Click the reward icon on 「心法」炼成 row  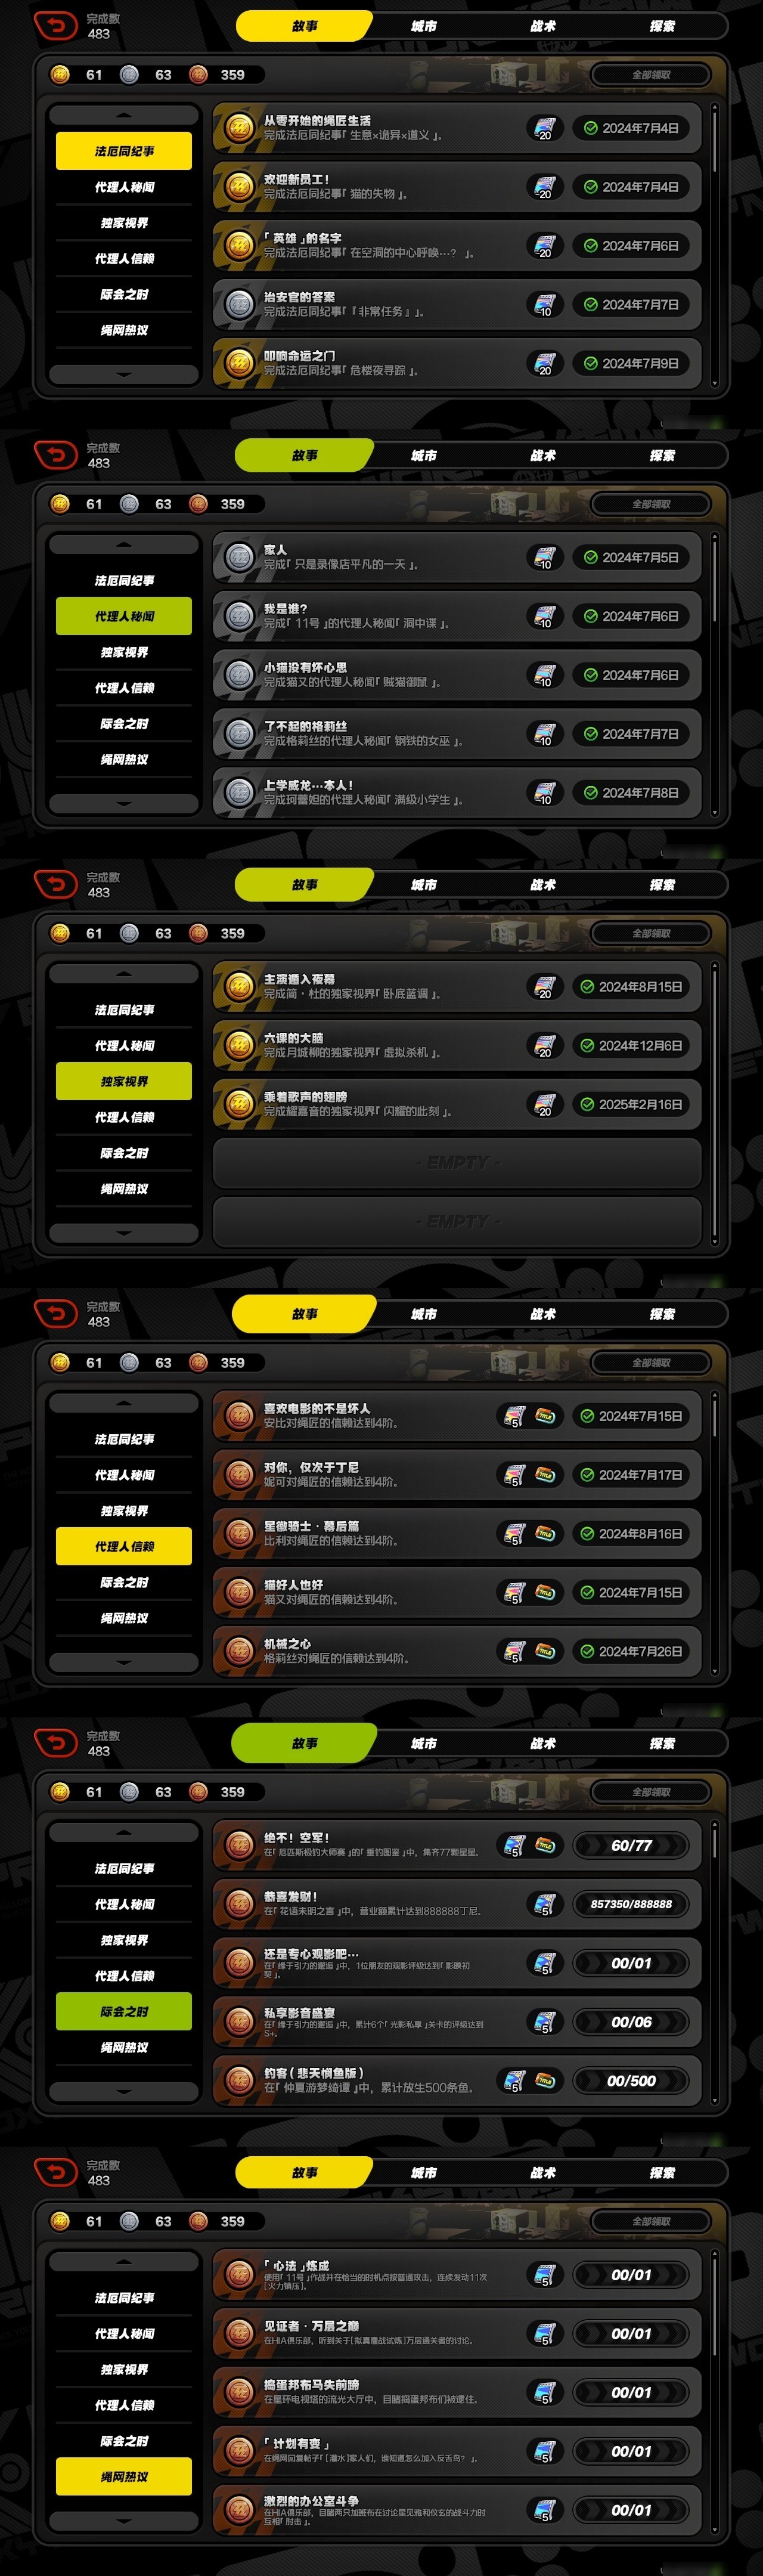(544, 2275)
